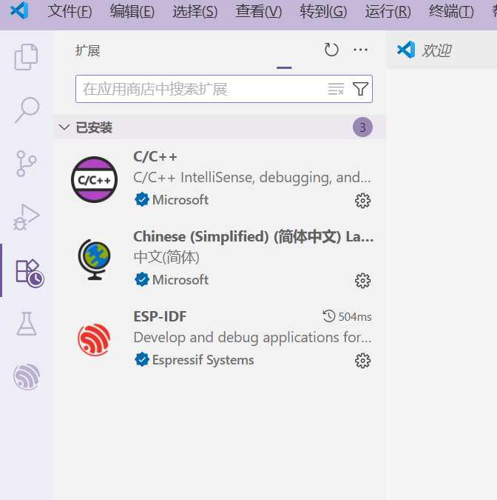
Task: Click the ESP-IDF red Espressif logo
Action: pos(94,340)
